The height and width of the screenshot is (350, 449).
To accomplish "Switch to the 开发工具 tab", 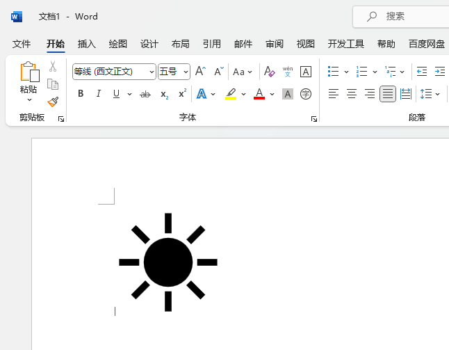I will (x=346, y=44).
